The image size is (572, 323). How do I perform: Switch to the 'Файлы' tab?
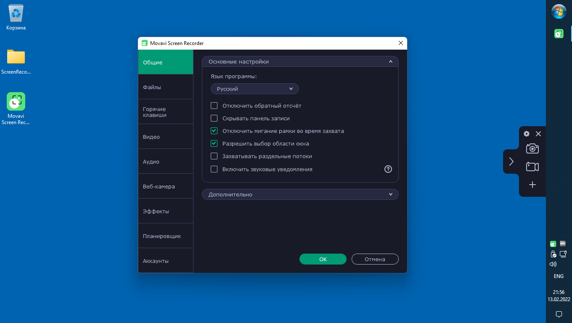166,87
